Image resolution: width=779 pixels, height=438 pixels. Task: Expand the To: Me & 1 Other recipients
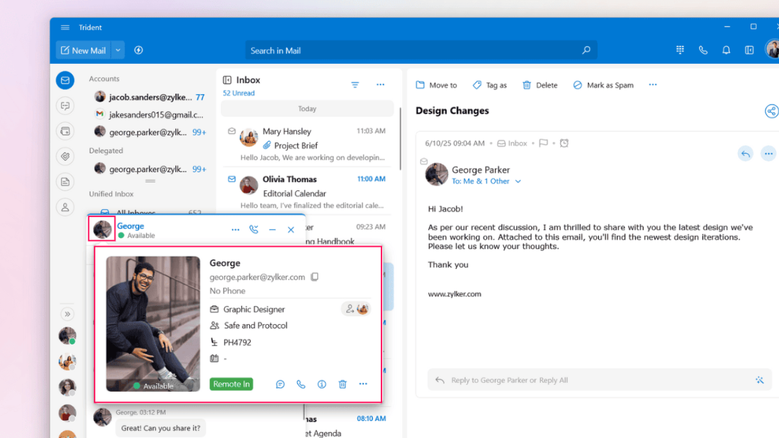pos(486,181)
